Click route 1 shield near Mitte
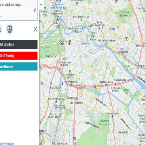145x145 pixels. [127, 39]
